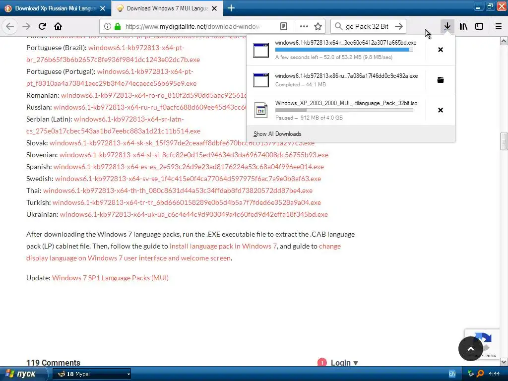Open containing folder for completed x86 download
The height and width of the screenshot is (381, 508).
(441, 80)
